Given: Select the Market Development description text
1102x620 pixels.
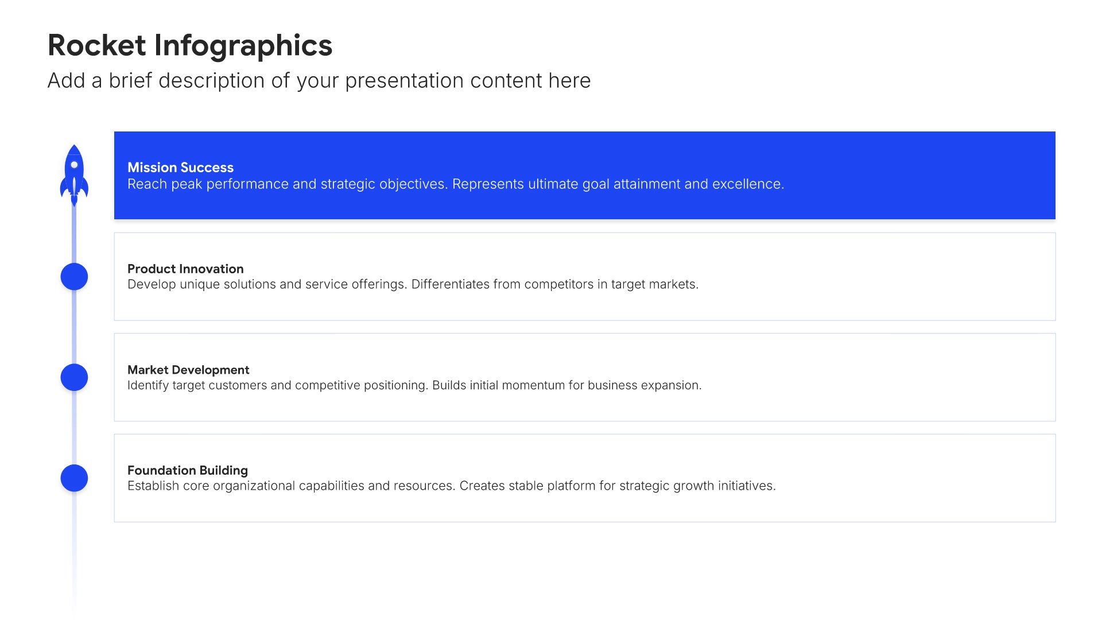Looking at the screenshot, I should (x=414, y=385).
